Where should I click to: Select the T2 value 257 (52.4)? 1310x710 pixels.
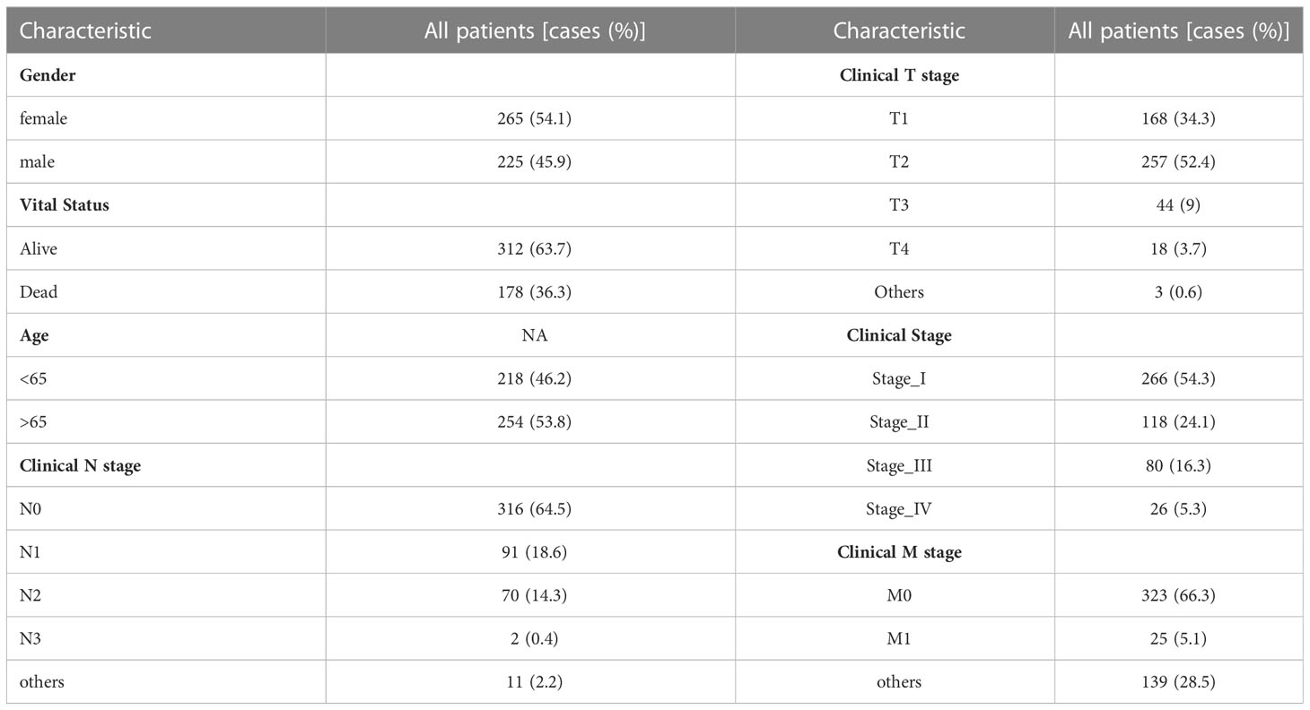(1179, 162)
